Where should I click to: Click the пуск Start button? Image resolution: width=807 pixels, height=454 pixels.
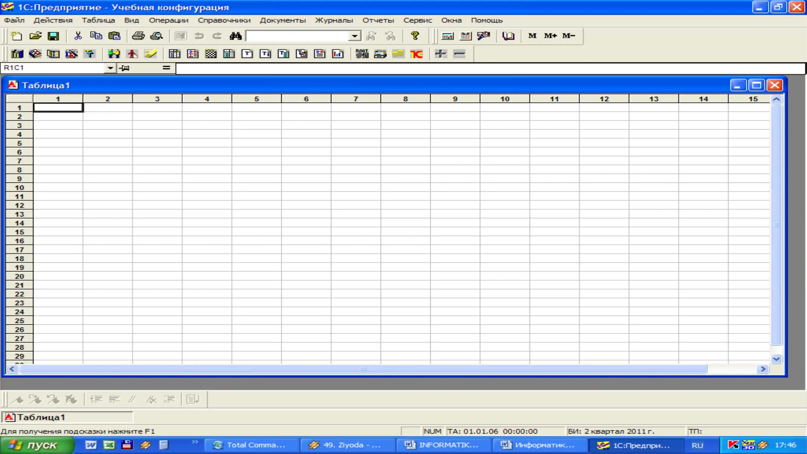click(37, 445)
